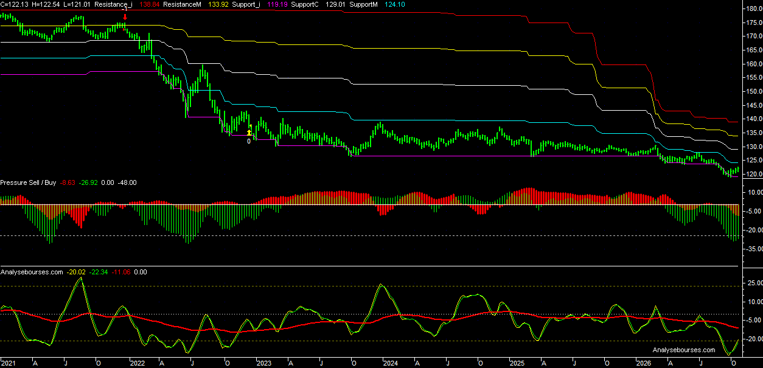Click the cyan value 124.10

(395, 4)
